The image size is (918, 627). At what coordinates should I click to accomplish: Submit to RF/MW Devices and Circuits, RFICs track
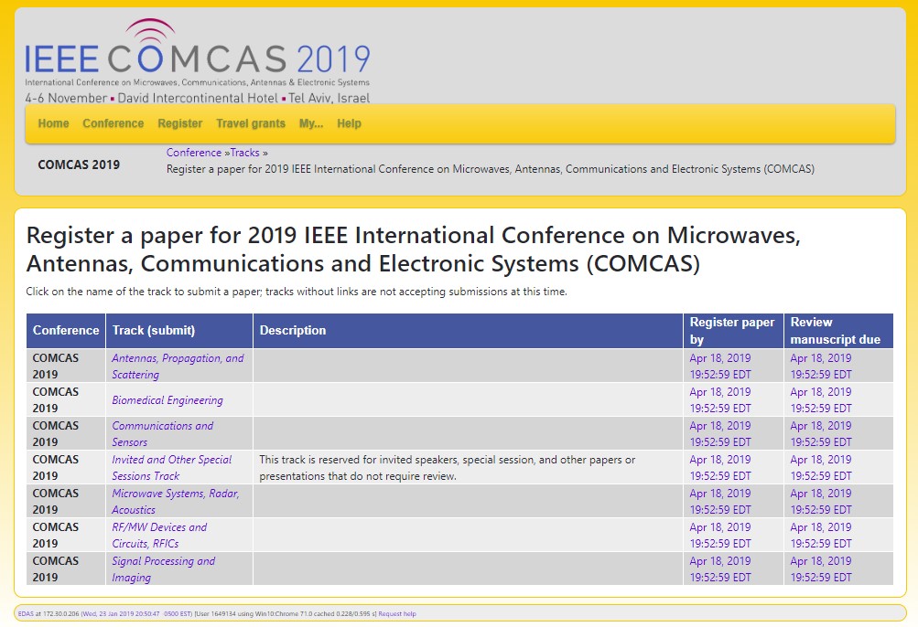[159, 536]
